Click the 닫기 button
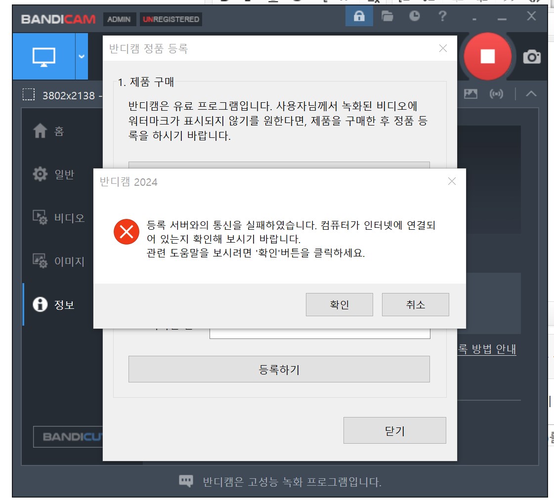The height and width of the screenshot is (503, 554). (395, 430)
